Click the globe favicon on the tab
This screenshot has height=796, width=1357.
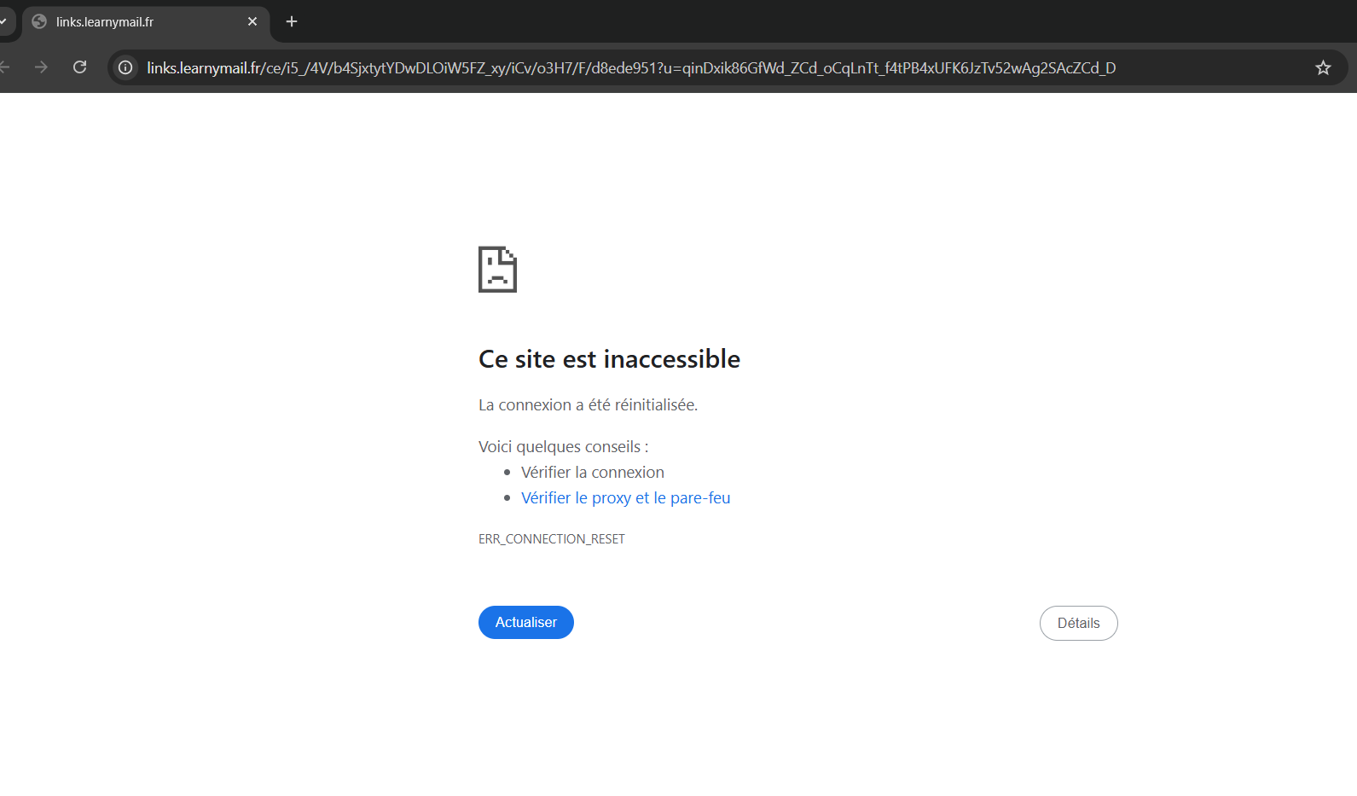[x=39, y=21]
